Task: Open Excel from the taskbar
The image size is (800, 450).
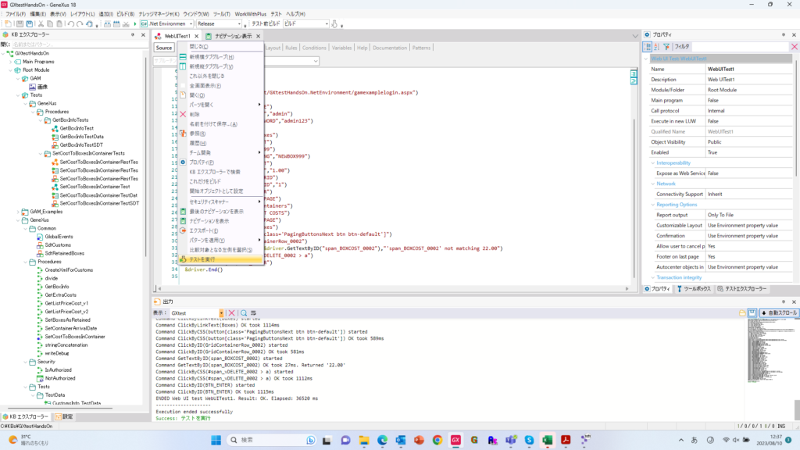Action: coord(548,440)
